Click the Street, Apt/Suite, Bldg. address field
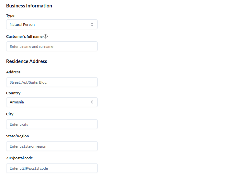Screen dimensions: 245x180 tap(52, 82)
